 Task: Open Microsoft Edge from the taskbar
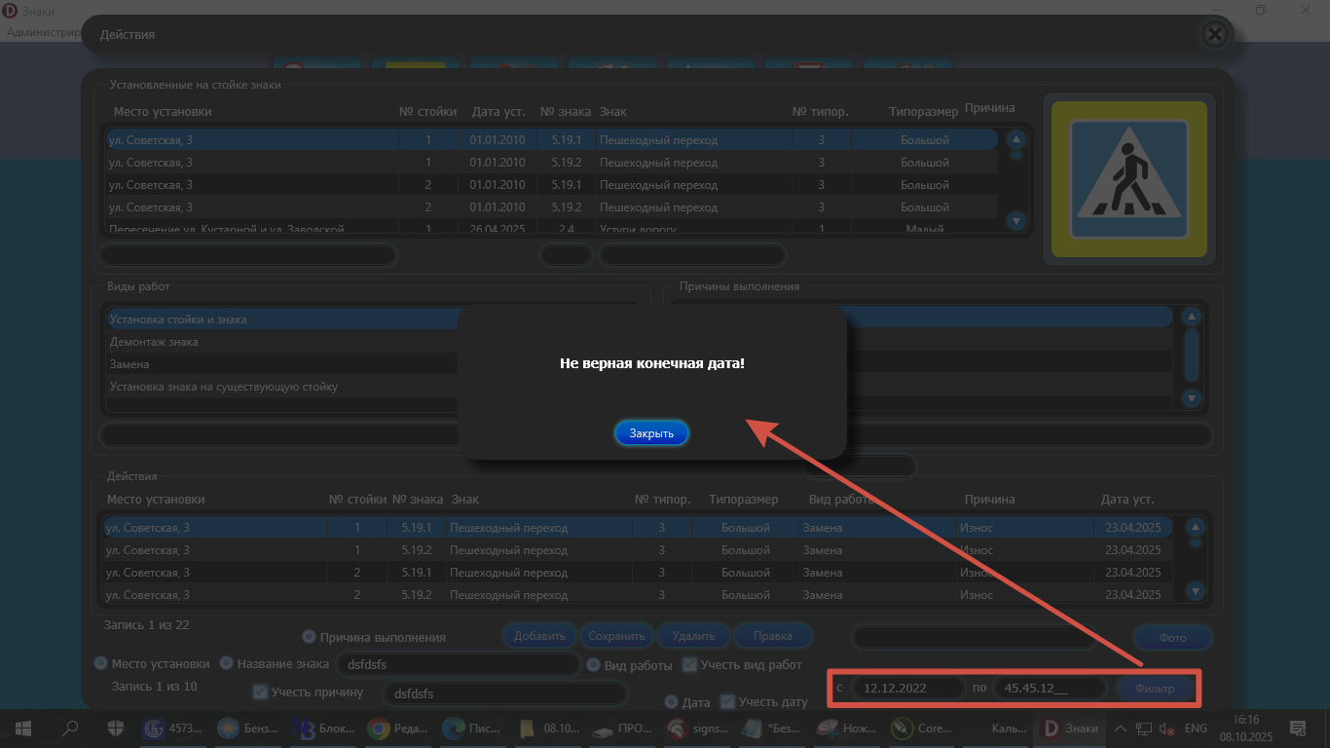(x=453, y=729)
